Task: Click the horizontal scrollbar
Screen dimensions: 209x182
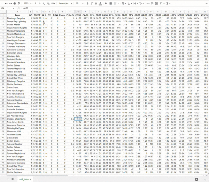Action: pos(37,175)
